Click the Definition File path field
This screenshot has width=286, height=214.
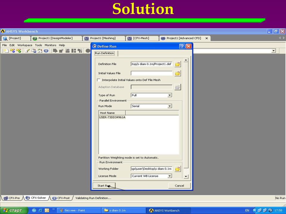tap(151, 64)
